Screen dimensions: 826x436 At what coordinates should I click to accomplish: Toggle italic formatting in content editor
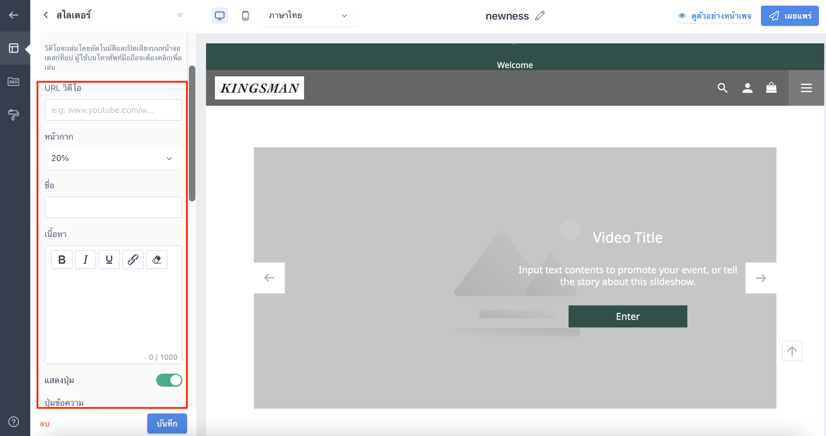pyautogui.click(x=85, y=260)
